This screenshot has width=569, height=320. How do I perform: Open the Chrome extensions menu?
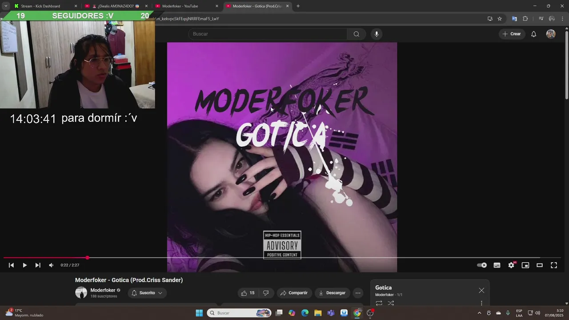525,19
